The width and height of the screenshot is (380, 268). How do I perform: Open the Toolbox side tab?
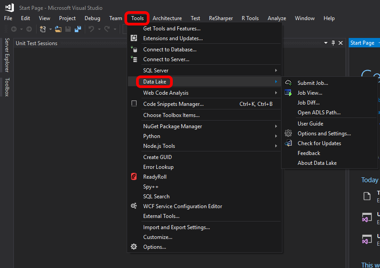point(7,87)
